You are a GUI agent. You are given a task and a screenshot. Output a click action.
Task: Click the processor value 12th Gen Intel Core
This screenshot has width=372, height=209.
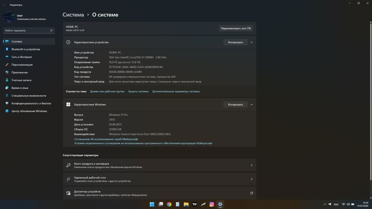pyautogui.click(x=138, y=57)
